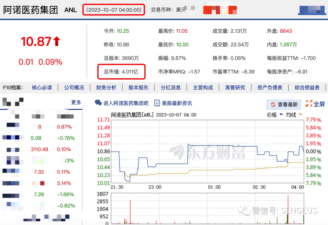This screenshot has height=225, width=328.
Task: Open the 财务分析 tab
Action: pyautogui.click(x=106, y=88)
